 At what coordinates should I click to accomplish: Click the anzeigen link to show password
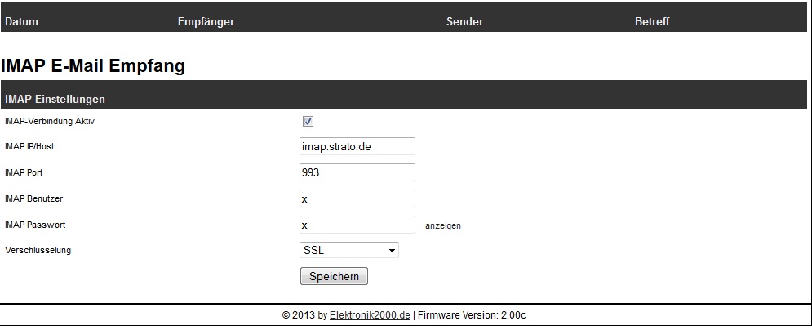(443, 226)
